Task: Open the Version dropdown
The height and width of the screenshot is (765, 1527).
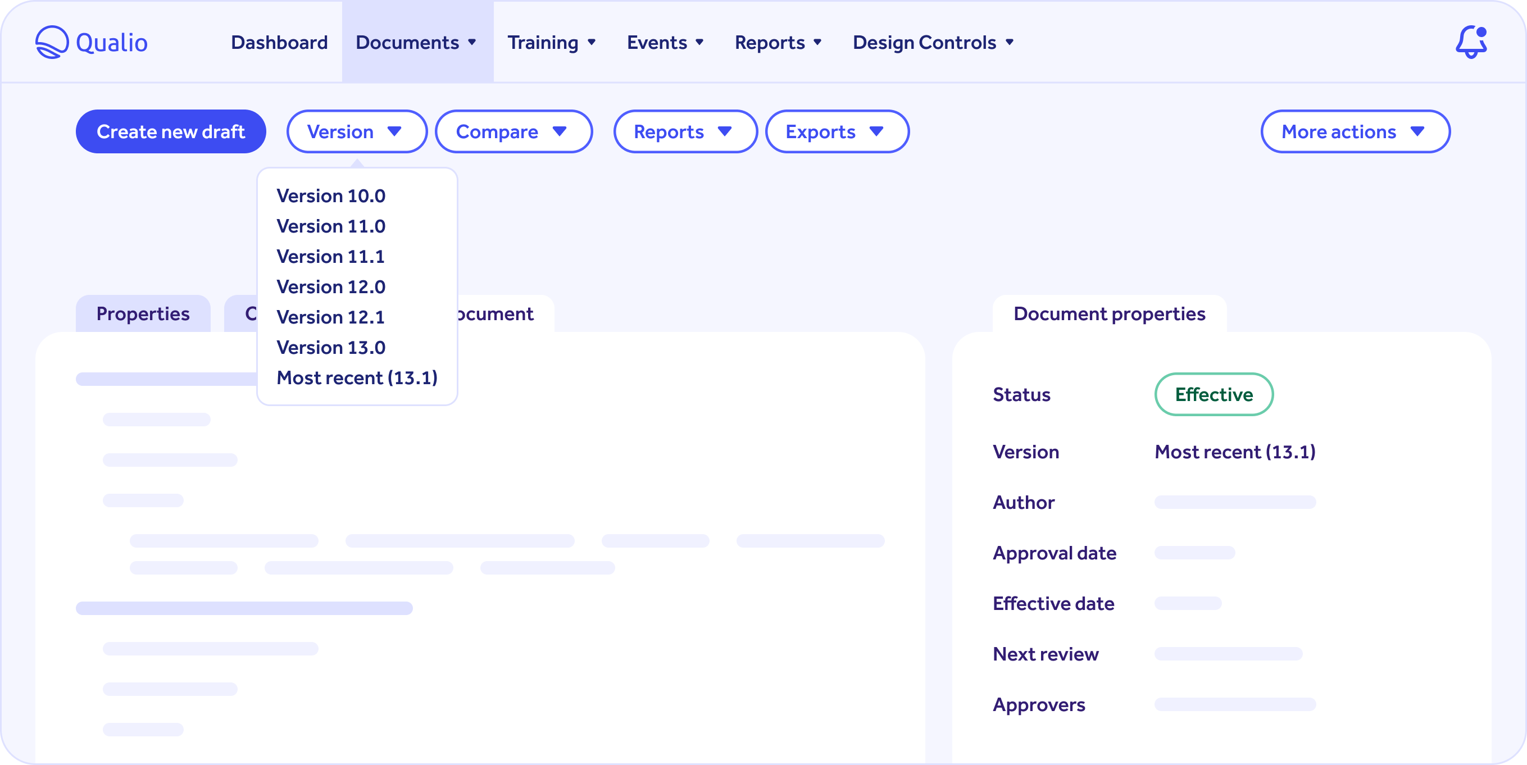Action: pos(356,131)
